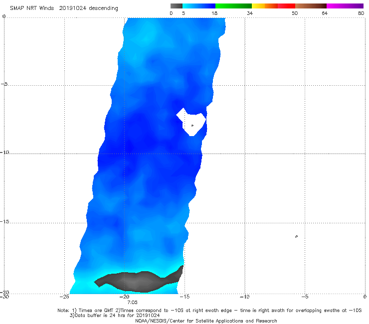The image size is (369, 324).
Task: Click the dark gray low-wind patch in the swath
Action: [x=139, y=281]
